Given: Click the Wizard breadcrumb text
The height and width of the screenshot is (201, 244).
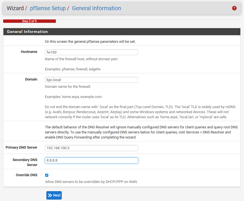Looking at the screenshot, I should [15, 8].
